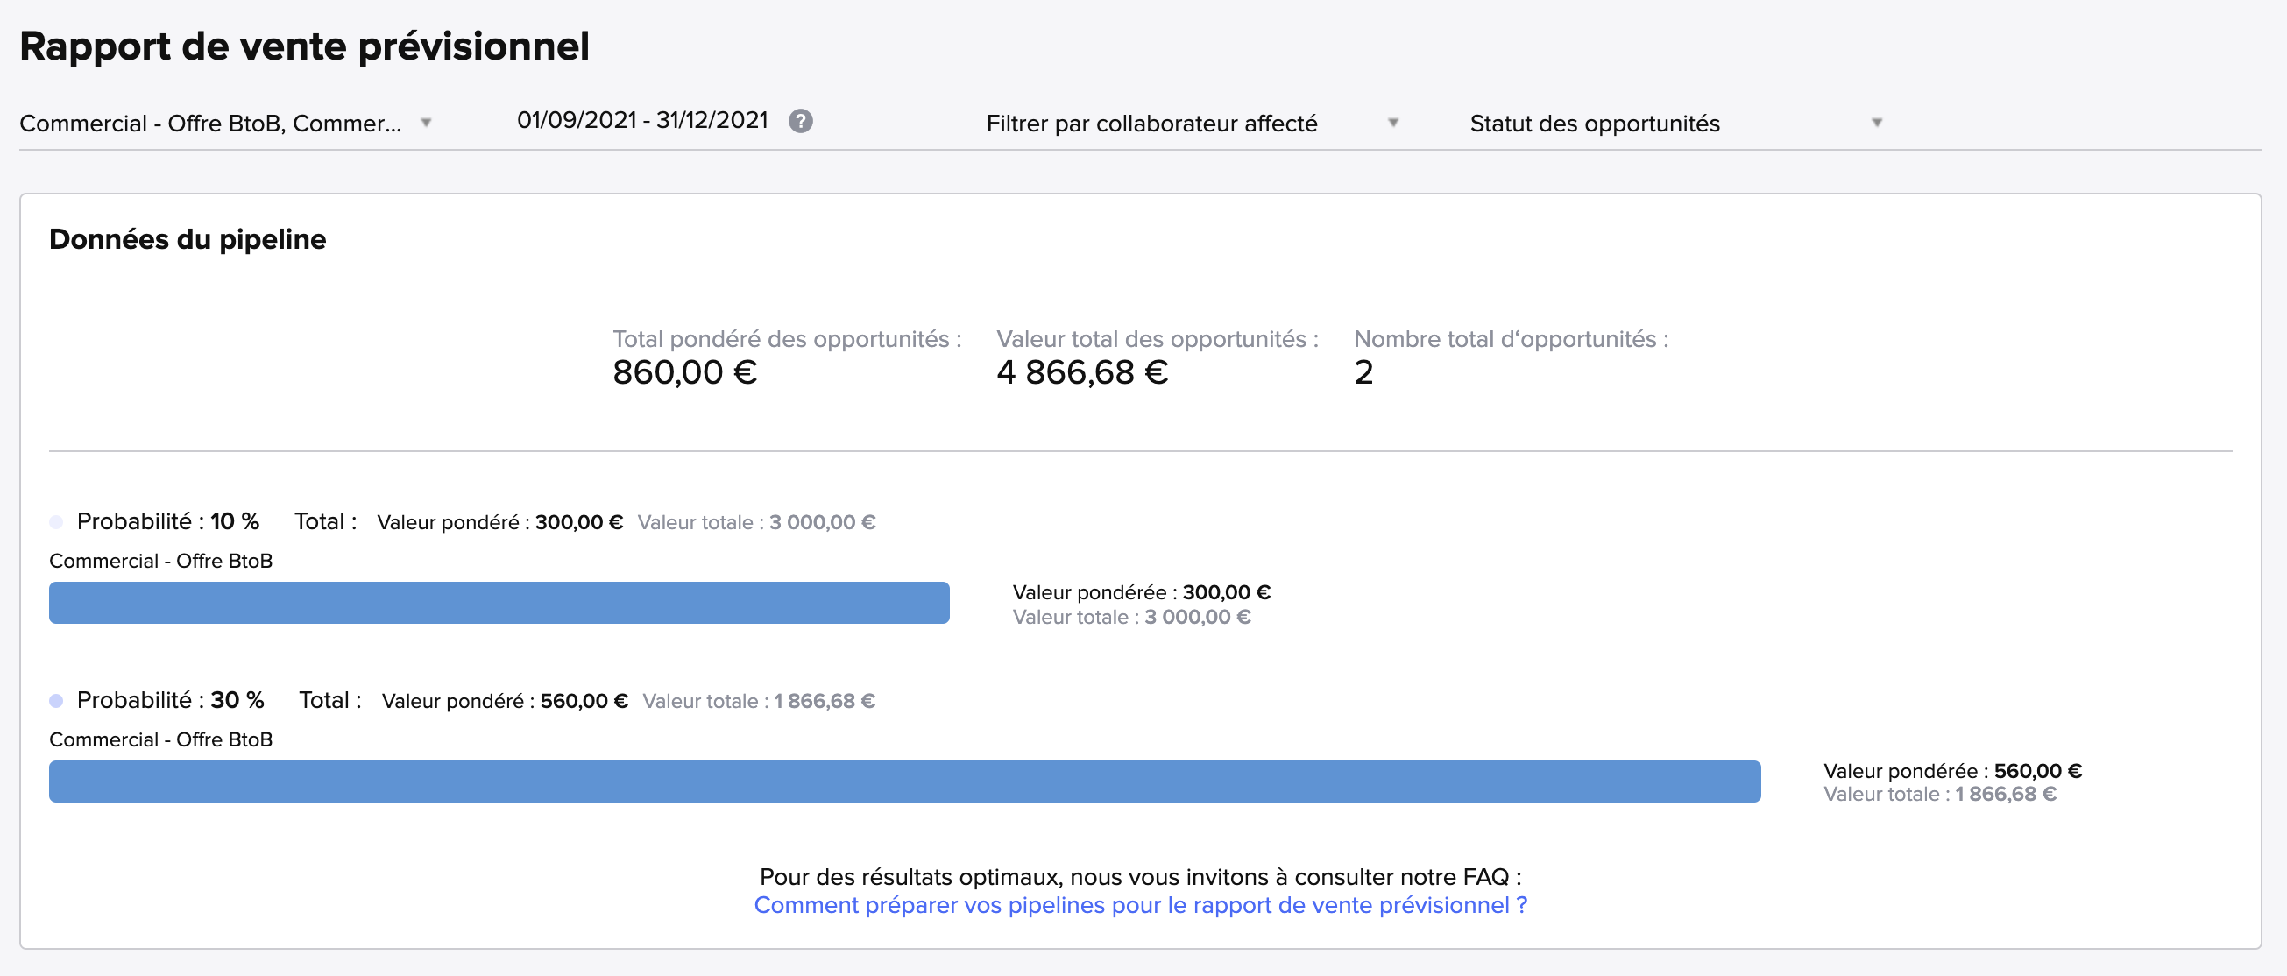2287x976 pixels.
Task: Select Commercial - Offre BtoB pipeline text filter
Action: [x=210, y=124]
